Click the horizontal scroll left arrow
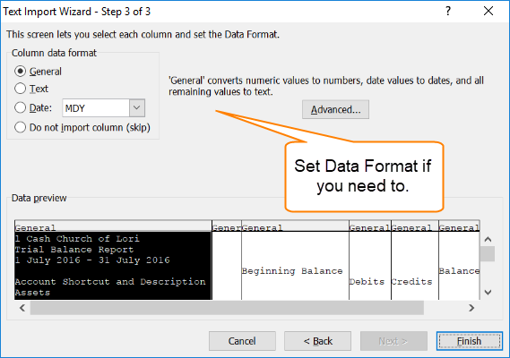Viewport: 510px width, 358px height. pyautogui.click(x=22, y=308)
